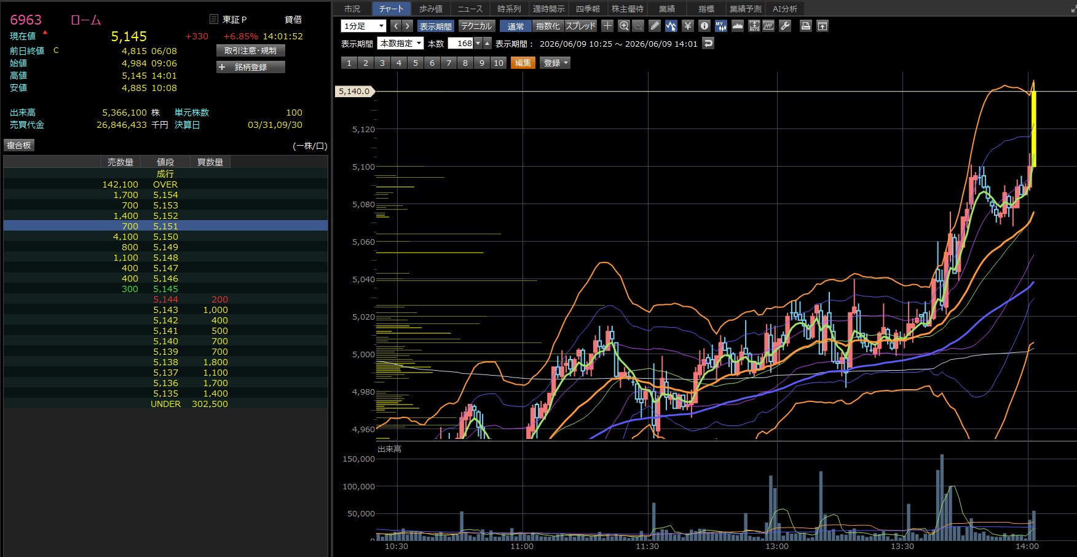Click the 銘柄登録 button
This screenshot has height=557, width=1077.
[251, 67]
